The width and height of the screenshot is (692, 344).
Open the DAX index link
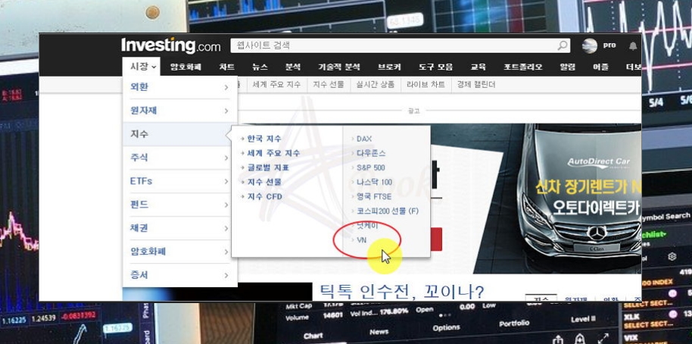pos(364,139)
